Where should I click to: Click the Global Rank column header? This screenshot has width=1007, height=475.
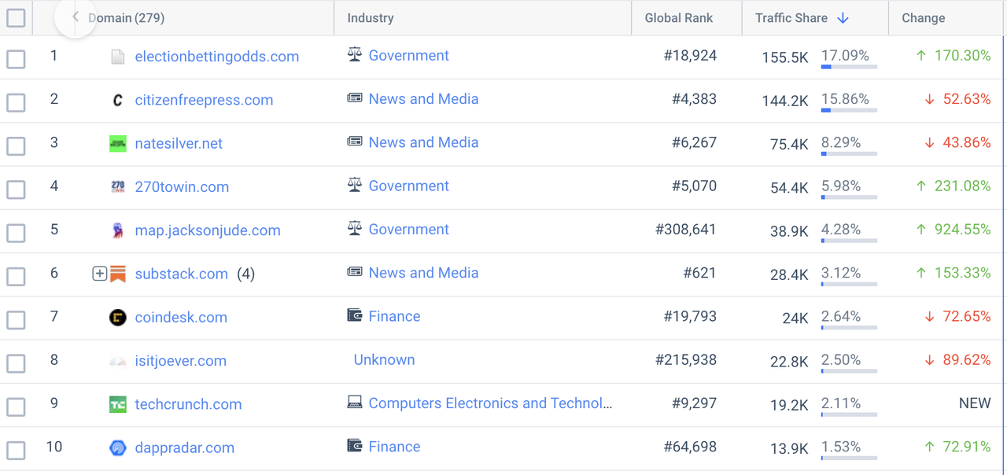click(x=678, y=18)
